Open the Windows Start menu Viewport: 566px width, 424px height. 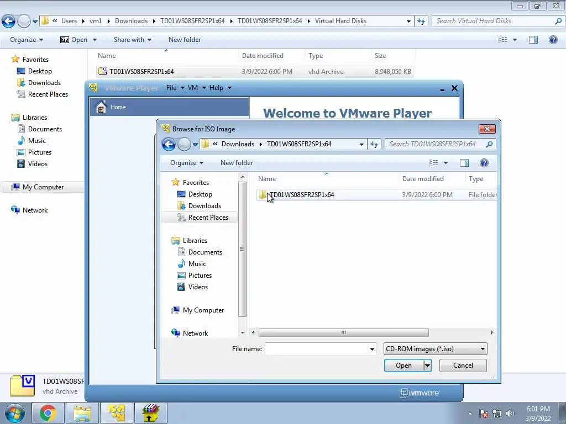(x=14, y=413)
